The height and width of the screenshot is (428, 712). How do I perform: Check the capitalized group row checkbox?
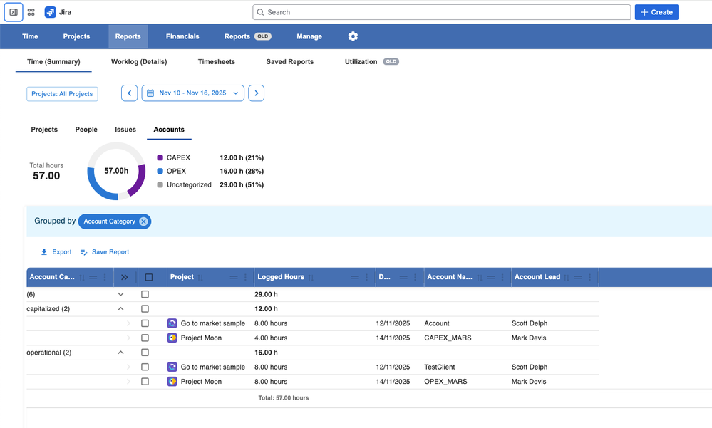click(x=145, y=309)
